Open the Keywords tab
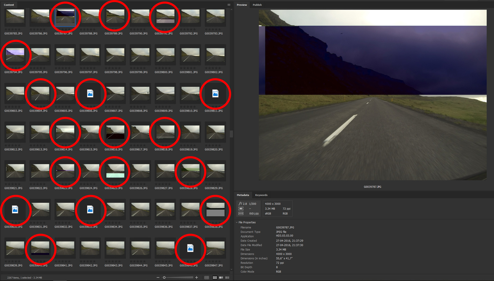Image resolution: width=494 pixels, height=281 pixels. point(261,195)
